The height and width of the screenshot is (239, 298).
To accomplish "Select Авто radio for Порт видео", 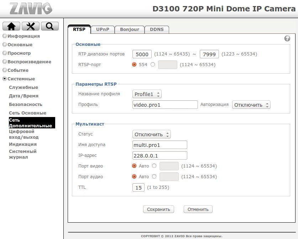I will coord(134,166).
